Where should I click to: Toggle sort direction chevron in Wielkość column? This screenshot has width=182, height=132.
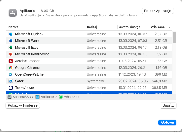tap(169, 27)
